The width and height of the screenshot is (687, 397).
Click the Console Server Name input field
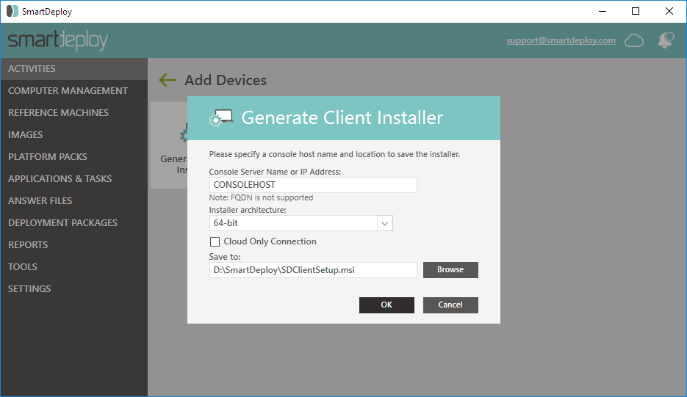point(313,185)
